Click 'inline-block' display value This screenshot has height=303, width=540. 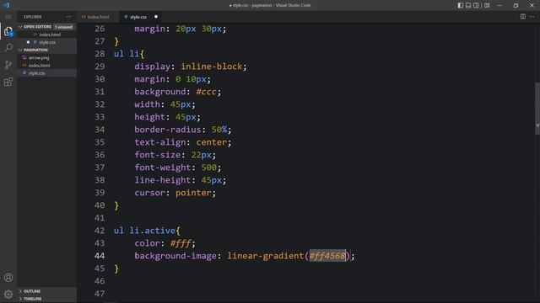pos(212,66)
